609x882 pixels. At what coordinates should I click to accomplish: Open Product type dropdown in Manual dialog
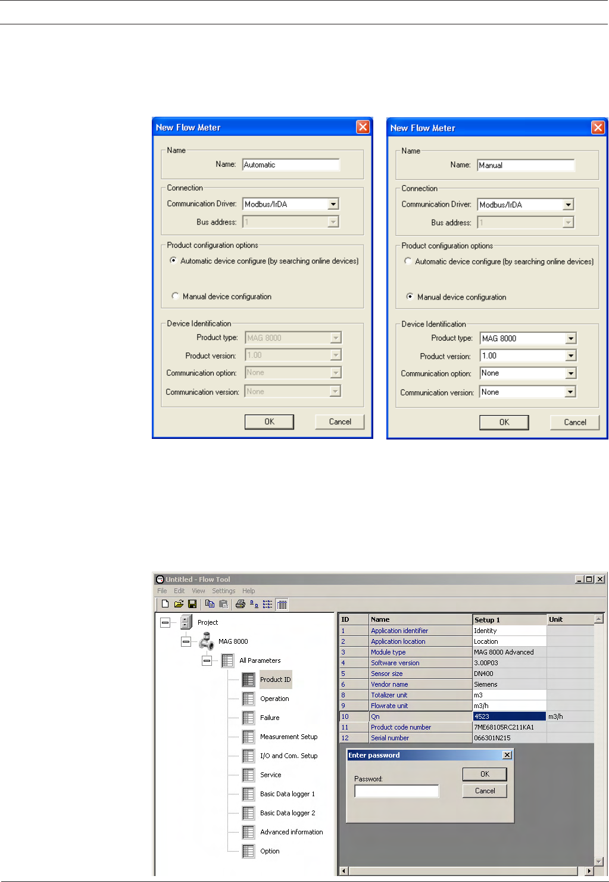coord(571,338)
